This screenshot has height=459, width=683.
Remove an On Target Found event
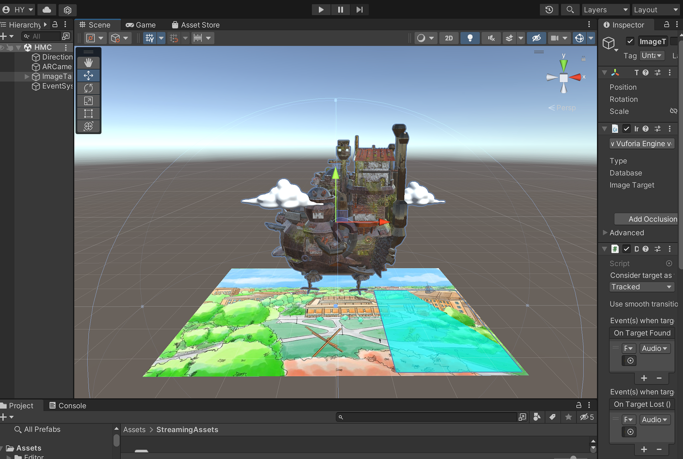(x=659, y=378)
